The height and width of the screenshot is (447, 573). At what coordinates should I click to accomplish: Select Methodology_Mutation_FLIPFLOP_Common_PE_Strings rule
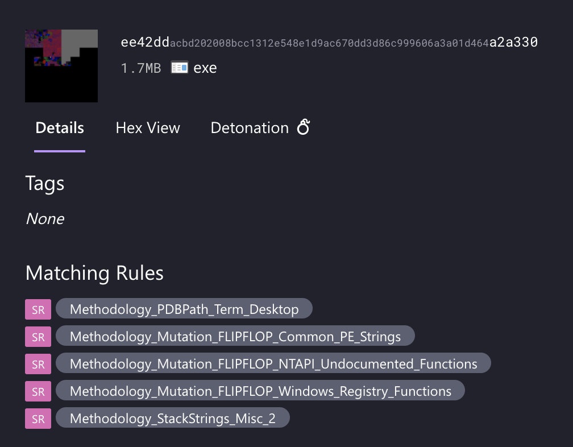coord(235,337)
